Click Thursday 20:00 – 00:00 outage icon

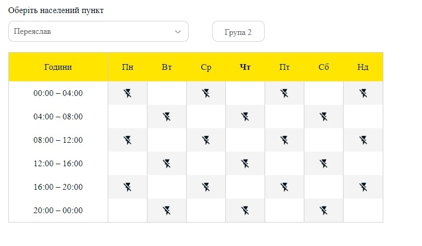coord(245,211)
